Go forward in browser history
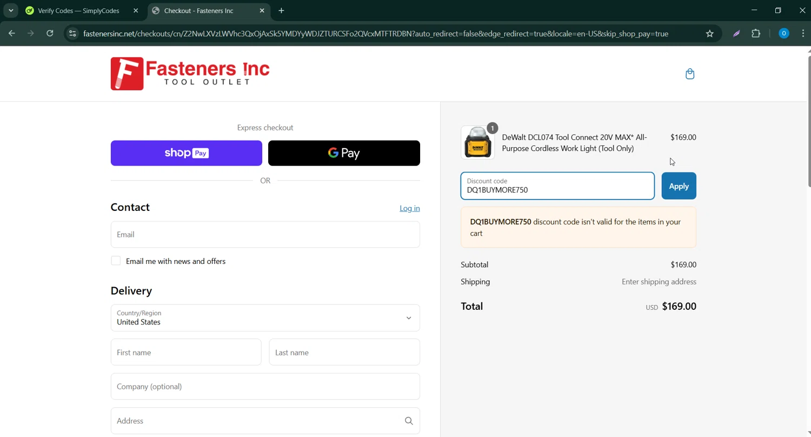The height and width of the screenshot is (437, 811). (x=31, y=34)
